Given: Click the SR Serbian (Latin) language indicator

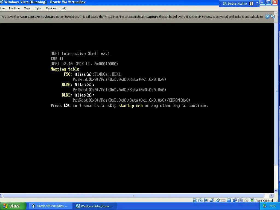Looking at the screenshot, I should click(235, 4).
